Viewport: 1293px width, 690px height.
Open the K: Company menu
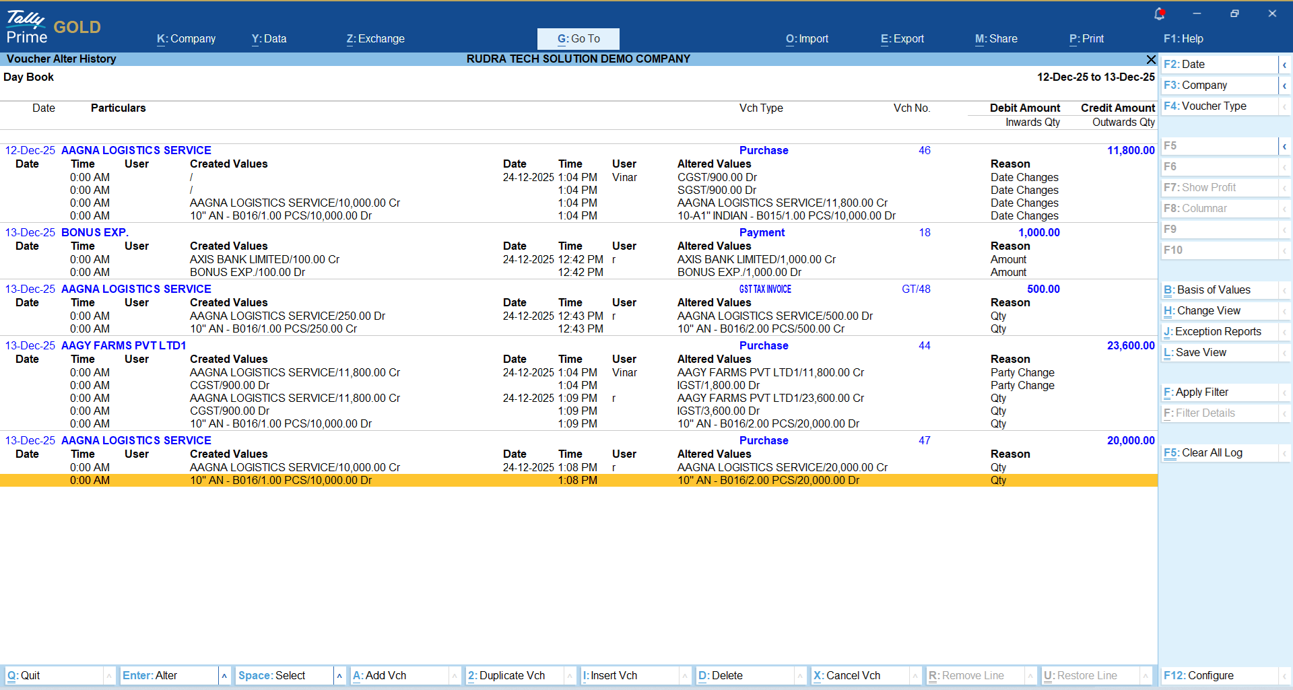[x=186, y=39]
